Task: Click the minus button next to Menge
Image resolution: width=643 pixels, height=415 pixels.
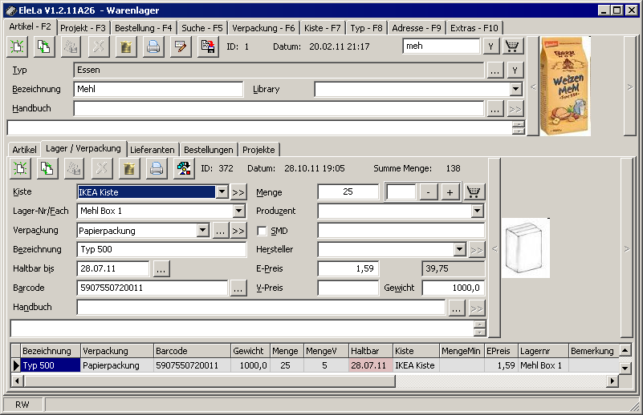Action: tap(429, 192)
